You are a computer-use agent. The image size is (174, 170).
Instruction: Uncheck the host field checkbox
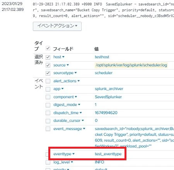[x=48, y=57]
